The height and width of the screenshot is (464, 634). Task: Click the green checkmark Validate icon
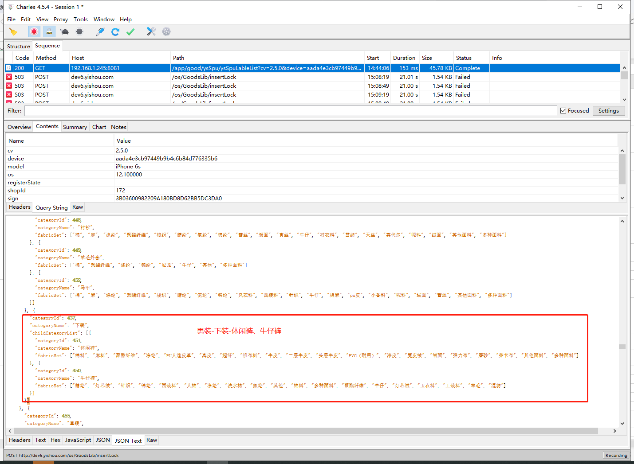tap(130, 31)
